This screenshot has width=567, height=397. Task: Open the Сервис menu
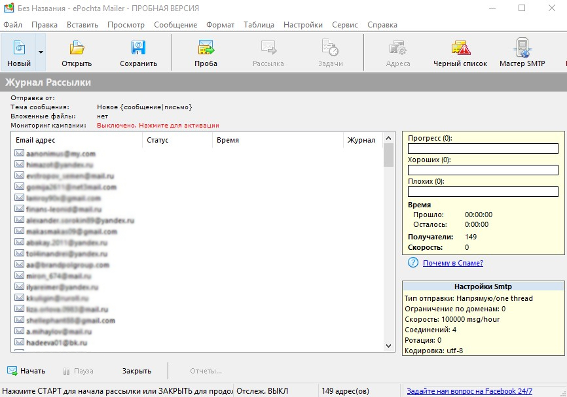point(345,25)
